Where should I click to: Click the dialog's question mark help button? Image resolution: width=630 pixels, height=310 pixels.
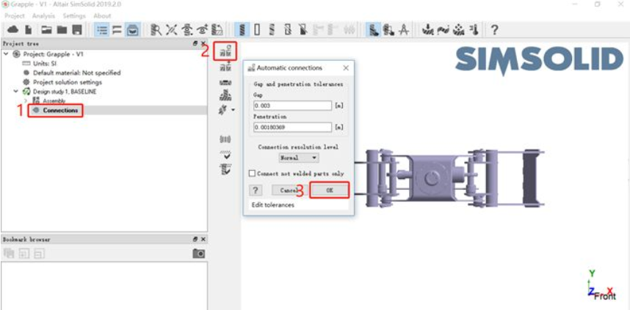(x=256, y=190)
